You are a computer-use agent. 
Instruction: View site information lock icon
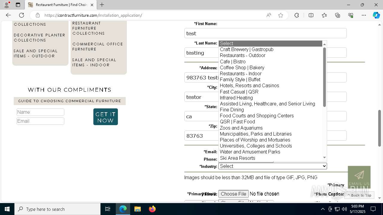(x=37, y=15)
